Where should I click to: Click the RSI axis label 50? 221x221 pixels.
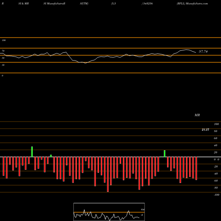click(x=3, y=58)
